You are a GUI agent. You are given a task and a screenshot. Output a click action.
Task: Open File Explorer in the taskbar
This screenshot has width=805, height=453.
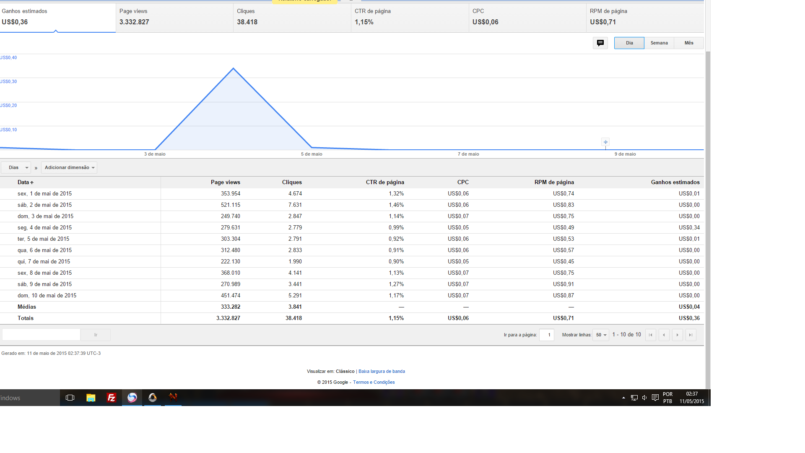pos(91,398)
